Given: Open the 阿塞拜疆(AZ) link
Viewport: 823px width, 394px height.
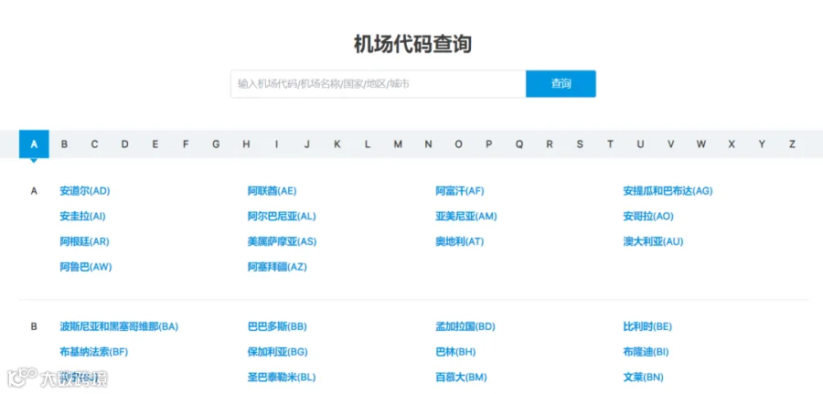Looking at the screenshot, I should pos(277,267).
